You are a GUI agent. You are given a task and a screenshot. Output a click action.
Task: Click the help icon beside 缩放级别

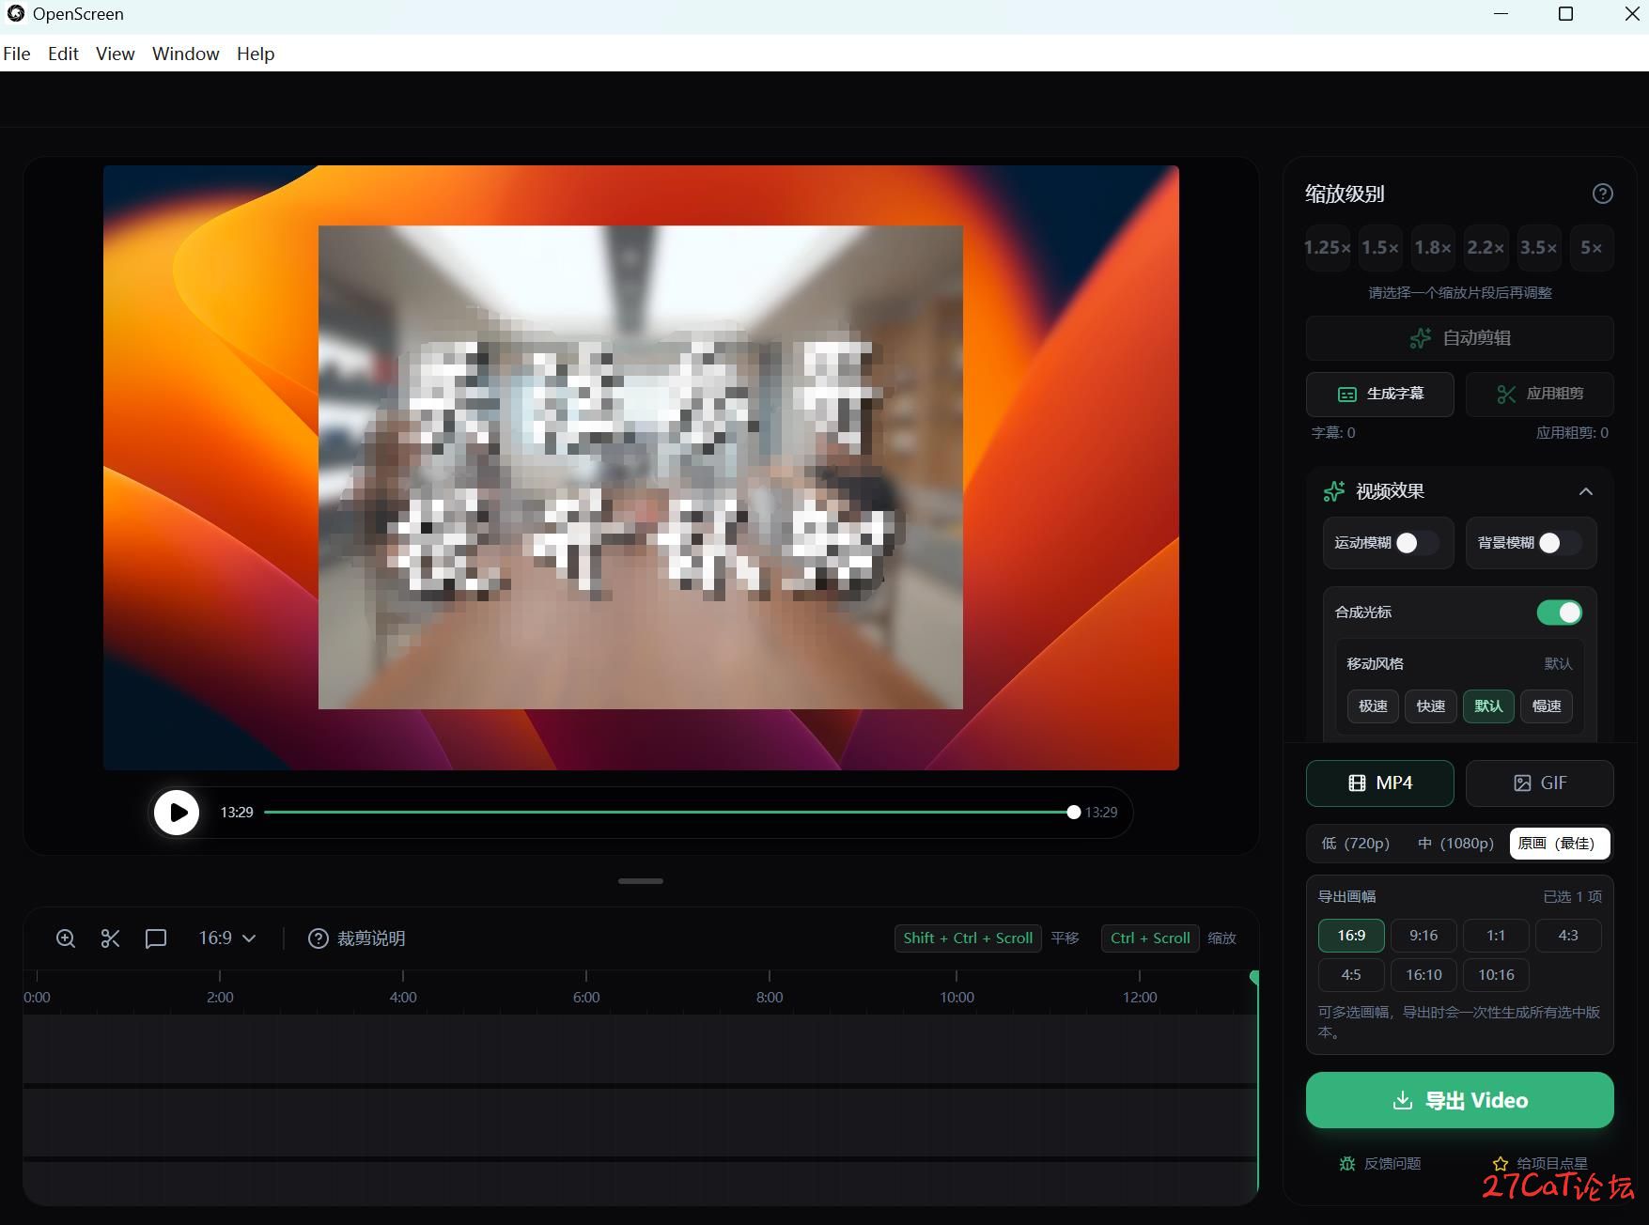(x=1602, y=194)
